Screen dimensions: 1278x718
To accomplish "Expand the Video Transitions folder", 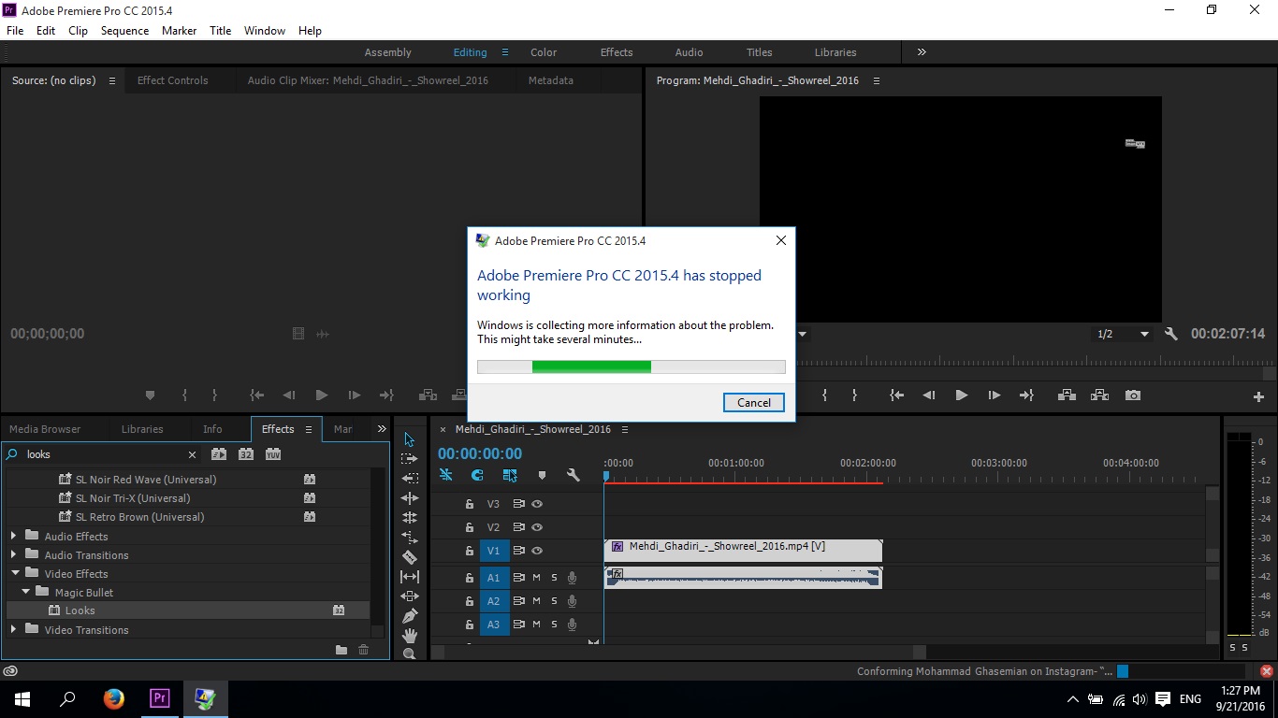I will 13,629.
